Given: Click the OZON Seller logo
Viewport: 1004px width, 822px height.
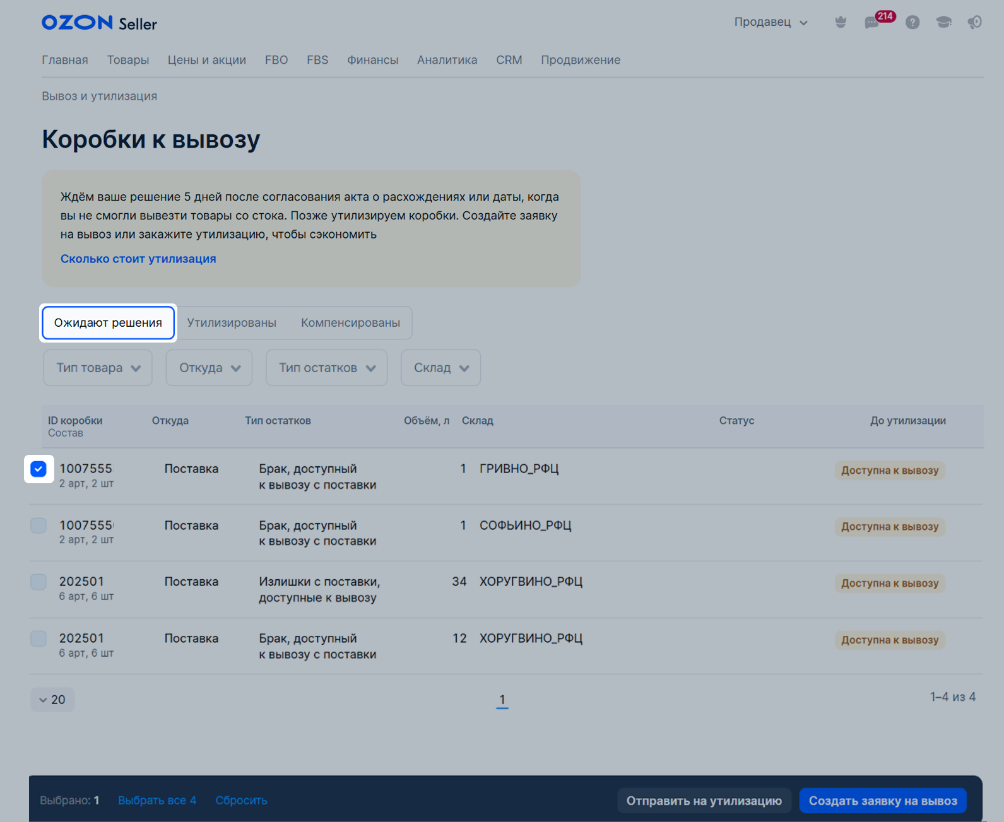Looking at the screenshot, I should [x=99, y=23].
